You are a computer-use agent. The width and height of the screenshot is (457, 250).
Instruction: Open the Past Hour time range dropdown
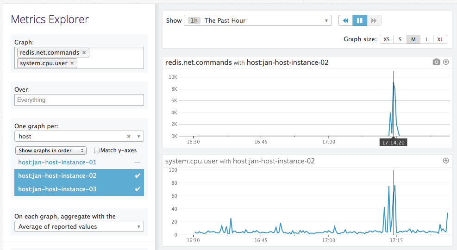(x=258, y=20)
